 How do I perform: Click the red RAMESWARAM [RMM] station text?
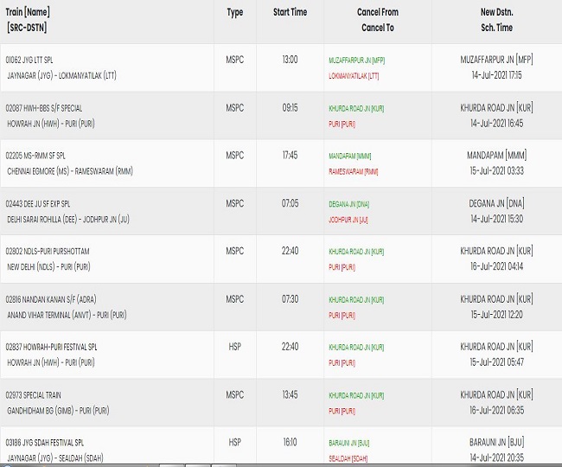tap(354, 172)
